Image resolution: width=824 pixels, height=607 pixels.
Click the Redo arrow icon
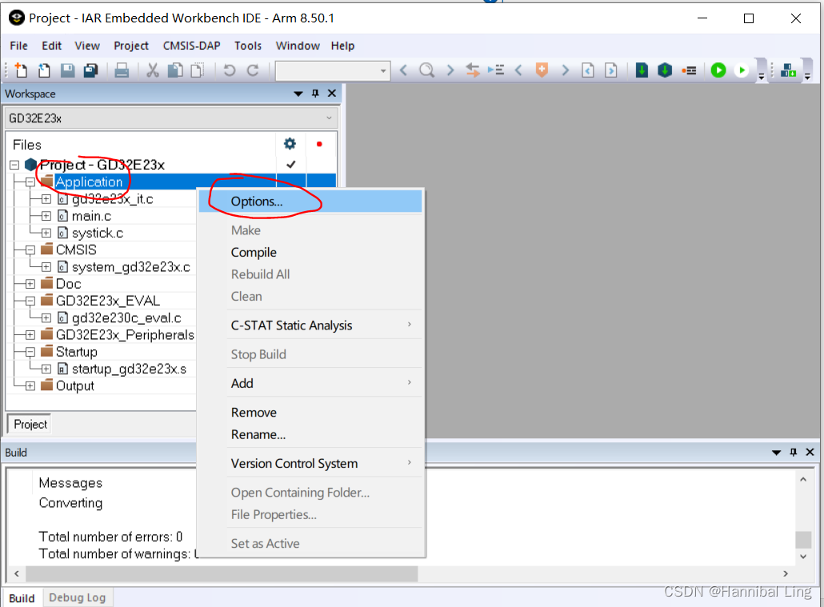253,70
